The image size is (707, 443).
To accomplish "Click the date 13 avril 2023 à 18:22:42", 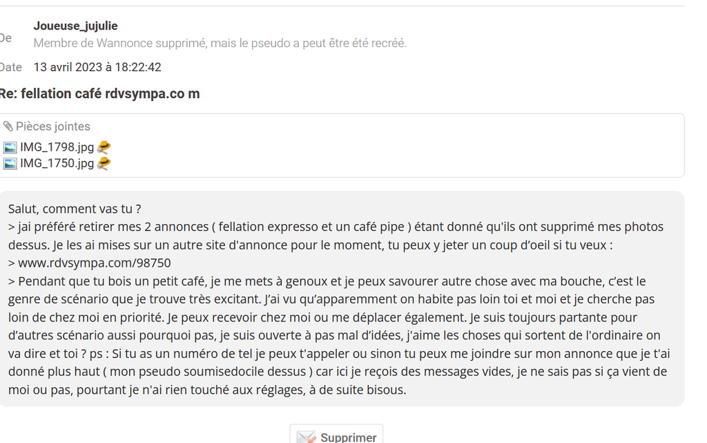I will click(x=97, y=67).
